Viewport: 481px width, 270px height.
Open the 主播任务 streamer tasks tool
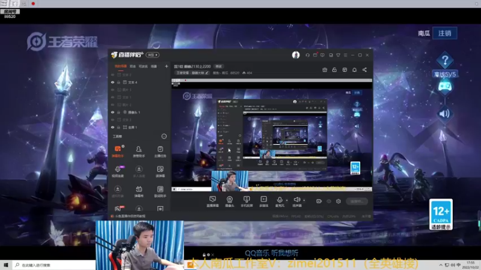click(x=160, y=152)
